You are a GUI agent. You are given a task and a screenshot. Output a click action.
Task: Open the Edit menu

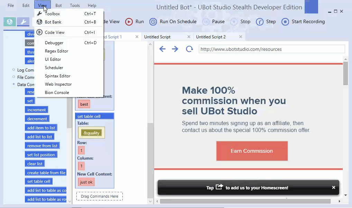point(26,6)
